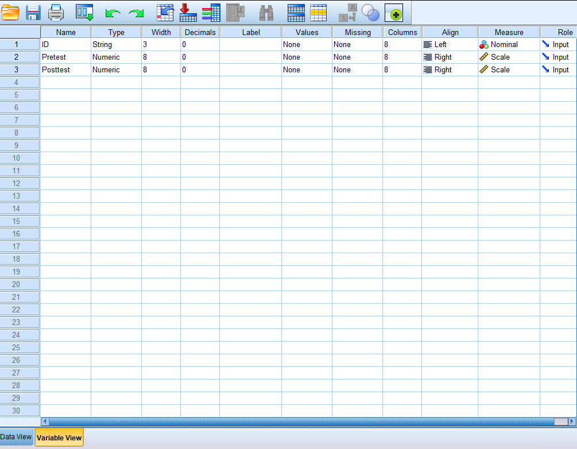Open the Left align cell for ID
This screenshot has width=577, height=449.
click(450, 45)
